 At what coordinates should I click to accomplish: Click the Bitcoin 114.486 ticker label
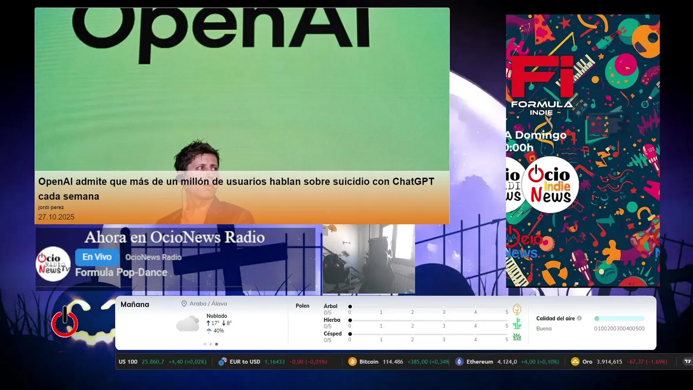[x=381, y=362]
